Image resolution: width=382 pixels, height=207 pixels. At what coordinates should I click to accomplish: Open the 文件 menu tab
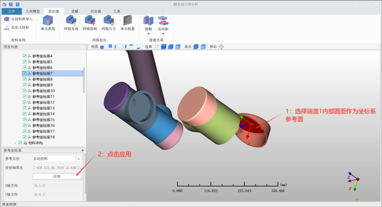(11, 11)
